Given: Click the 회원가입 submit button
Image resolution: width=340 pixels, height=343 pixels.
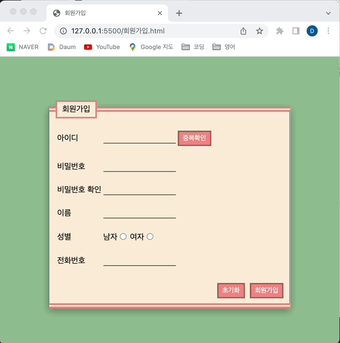Looking at the screenshot, I should (267, 290).
